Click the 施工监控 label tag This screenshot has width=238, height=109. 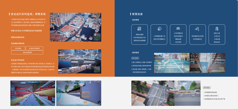coord(135,58)
